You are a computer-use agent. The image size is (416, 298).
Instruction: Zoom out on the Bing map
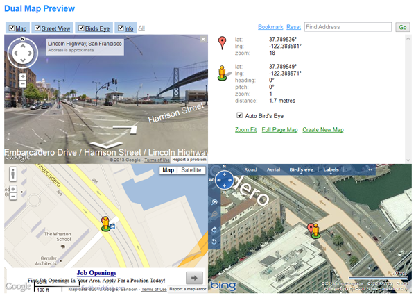(x=214, y=214)
